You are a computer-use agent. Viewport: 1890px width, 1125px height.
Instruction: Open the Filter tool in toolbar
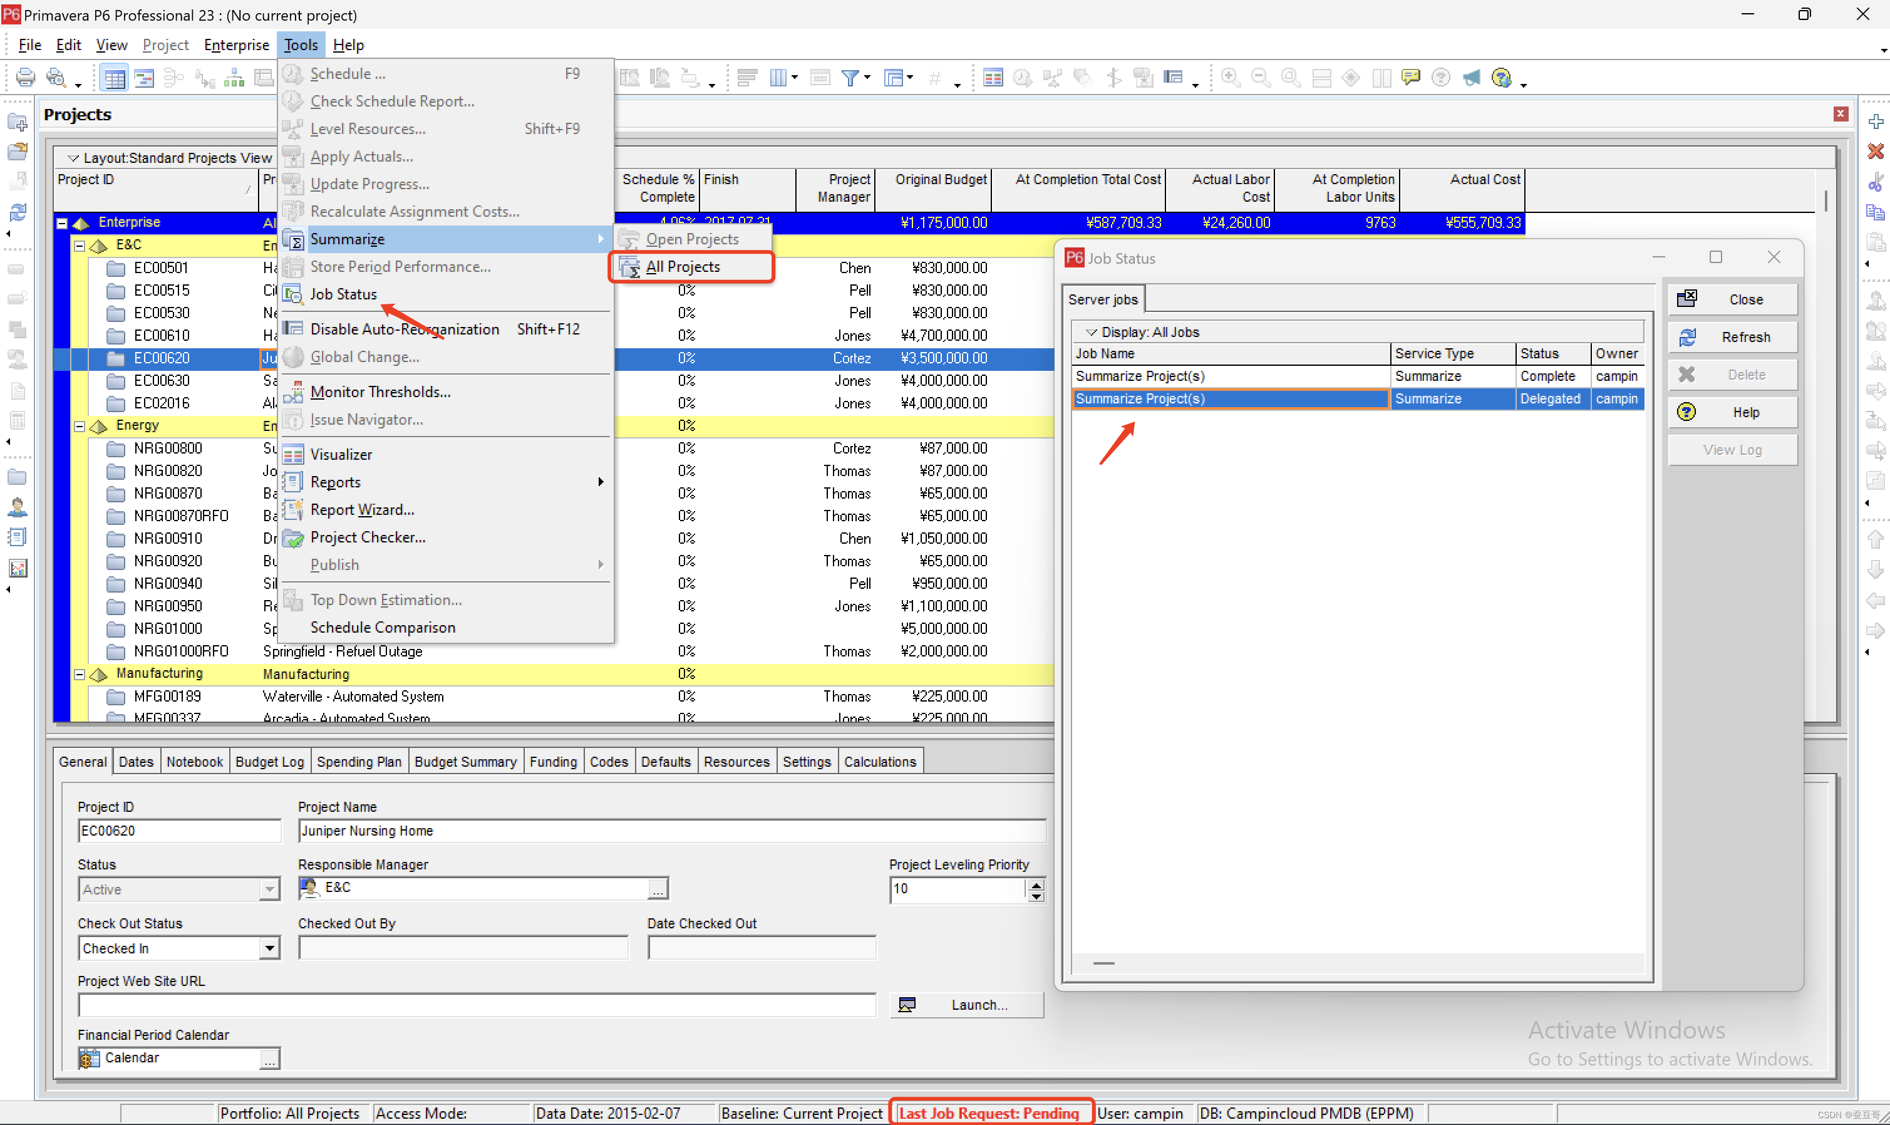click(x=850, y=77)
